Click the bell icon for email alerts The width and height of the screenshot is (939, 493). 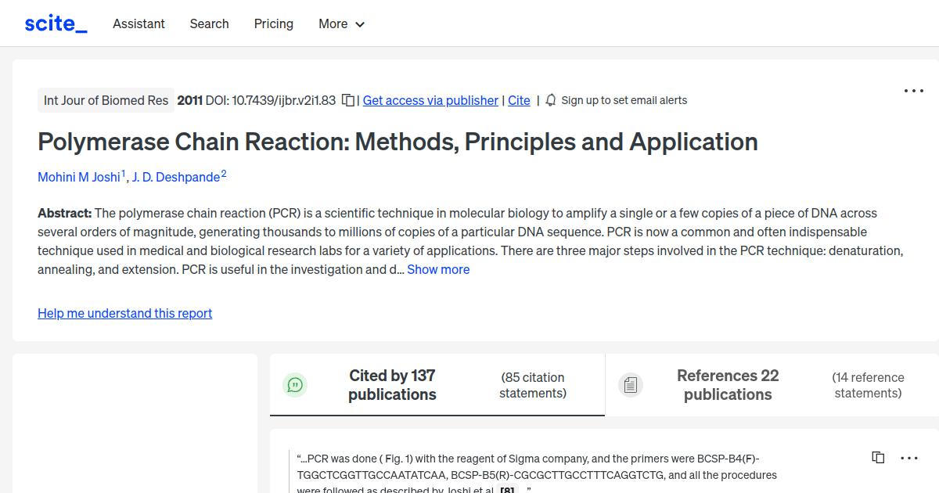coord(551,100)
